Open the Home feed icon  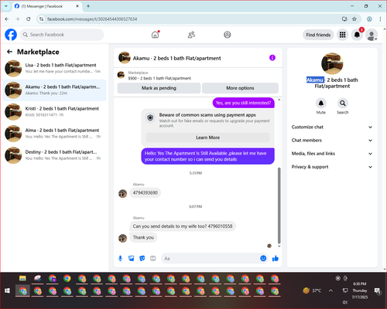coord(155,35)
